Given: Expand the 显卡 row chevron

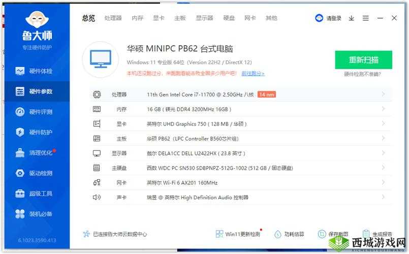Looking at the screenshot, I should [x=383, y=123].
